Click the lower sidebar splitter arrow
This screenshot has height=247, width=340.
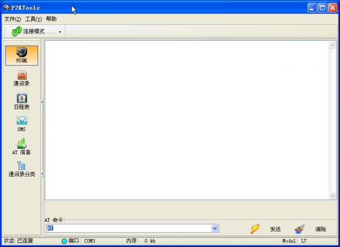click(42, 174)
